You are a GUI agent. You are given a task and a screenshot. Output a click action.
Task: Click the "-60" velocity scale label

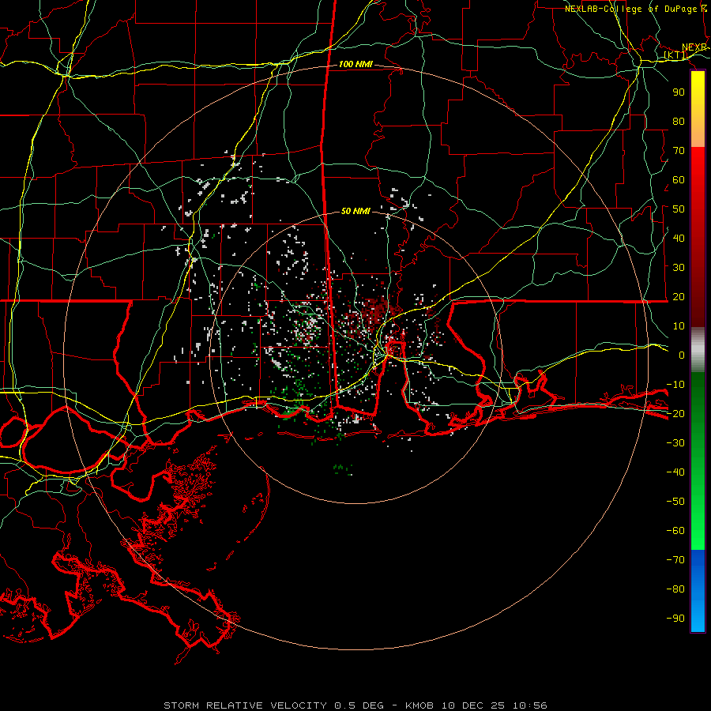coord(675,531)
